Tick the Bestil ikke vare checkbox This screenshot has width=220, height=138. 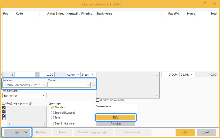pos(52,123)
